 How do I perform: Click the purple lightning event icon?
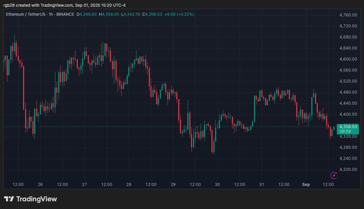334,175
